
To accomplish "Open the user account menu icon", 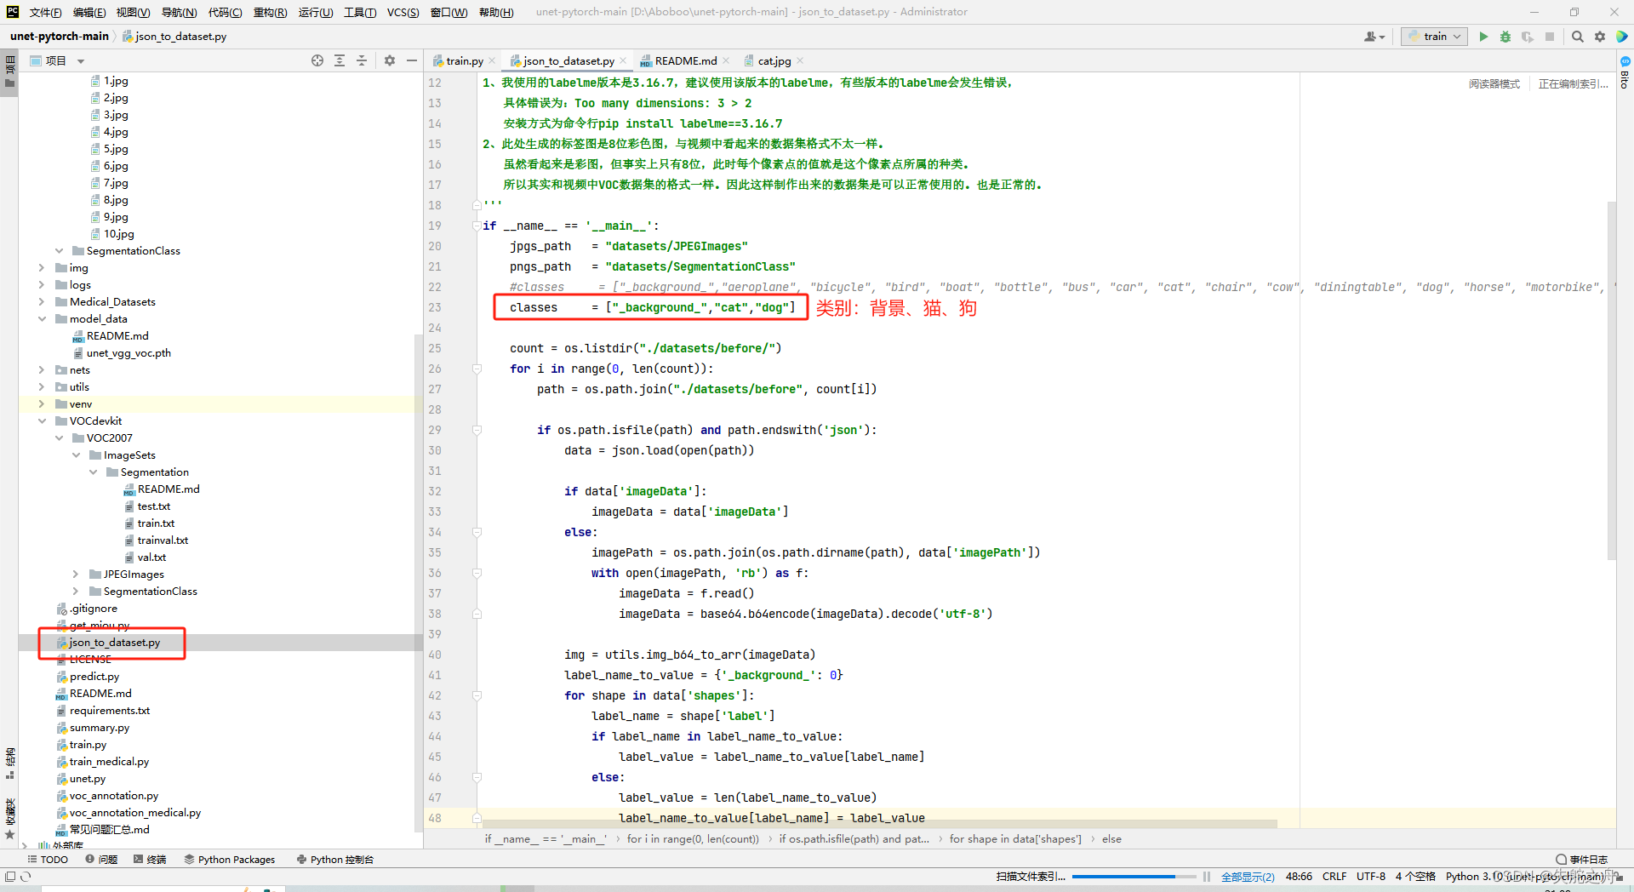I will (x=1374, y=37).
